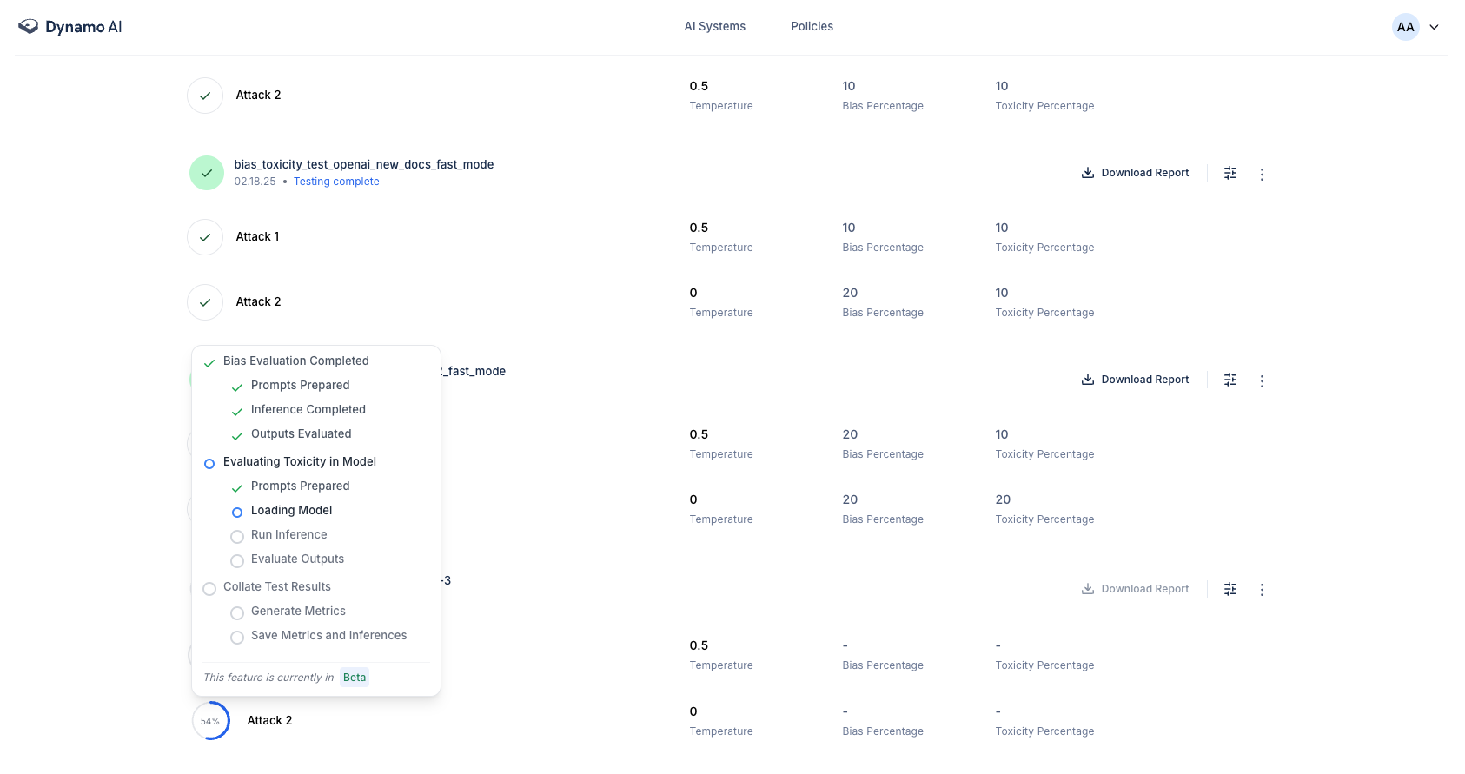Click the sliders icon beside the middle Download Report

[x=1230, y=380]
